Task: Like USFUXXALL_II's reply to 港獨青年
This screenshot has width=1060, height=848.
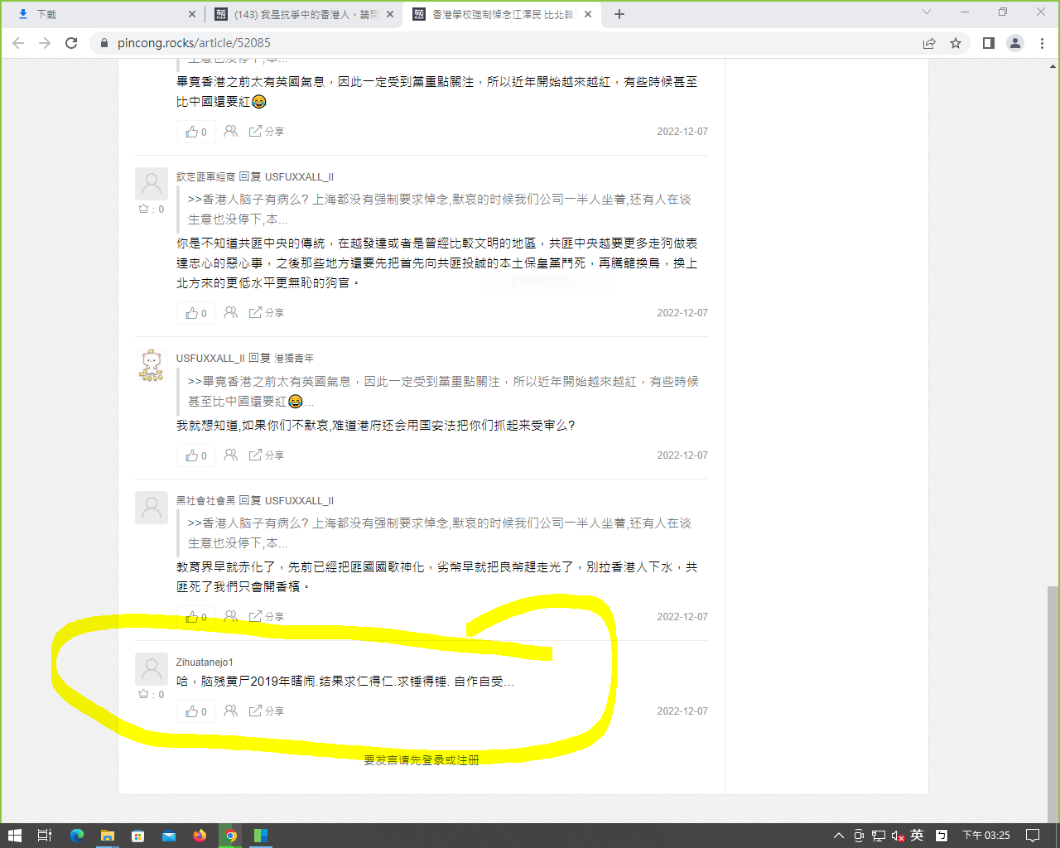Action: (196, 455)
